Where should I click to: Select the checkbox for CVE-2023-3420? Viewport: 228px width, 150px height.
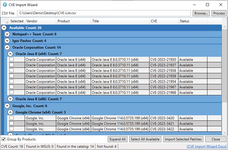[12, 118]
